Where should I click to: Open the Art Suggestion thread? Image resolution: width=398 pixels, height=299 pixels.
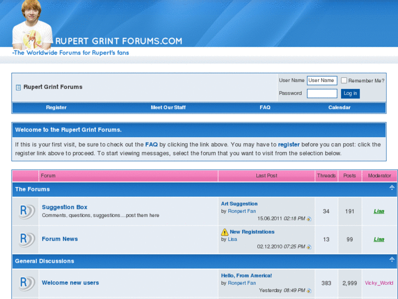click(239, 204)
